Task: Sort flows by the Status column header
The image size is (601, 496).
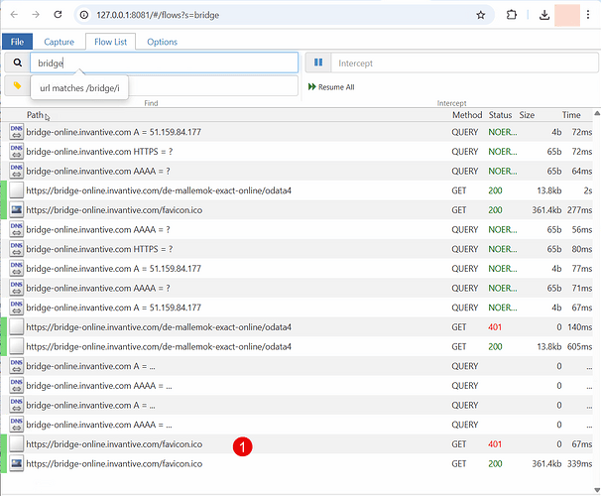Action: coord(500,115)
